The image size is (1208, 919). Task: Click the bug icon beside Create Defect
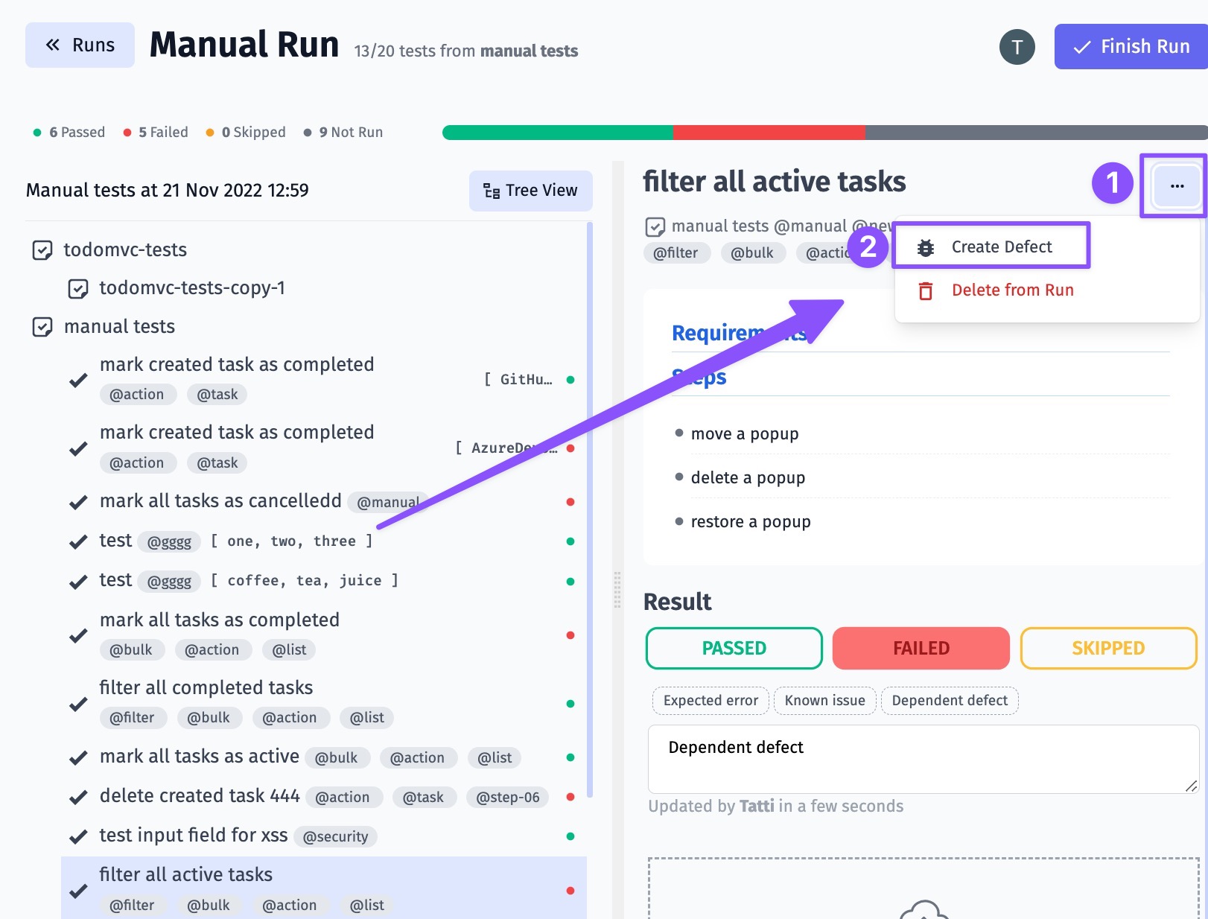click(926, 247)
